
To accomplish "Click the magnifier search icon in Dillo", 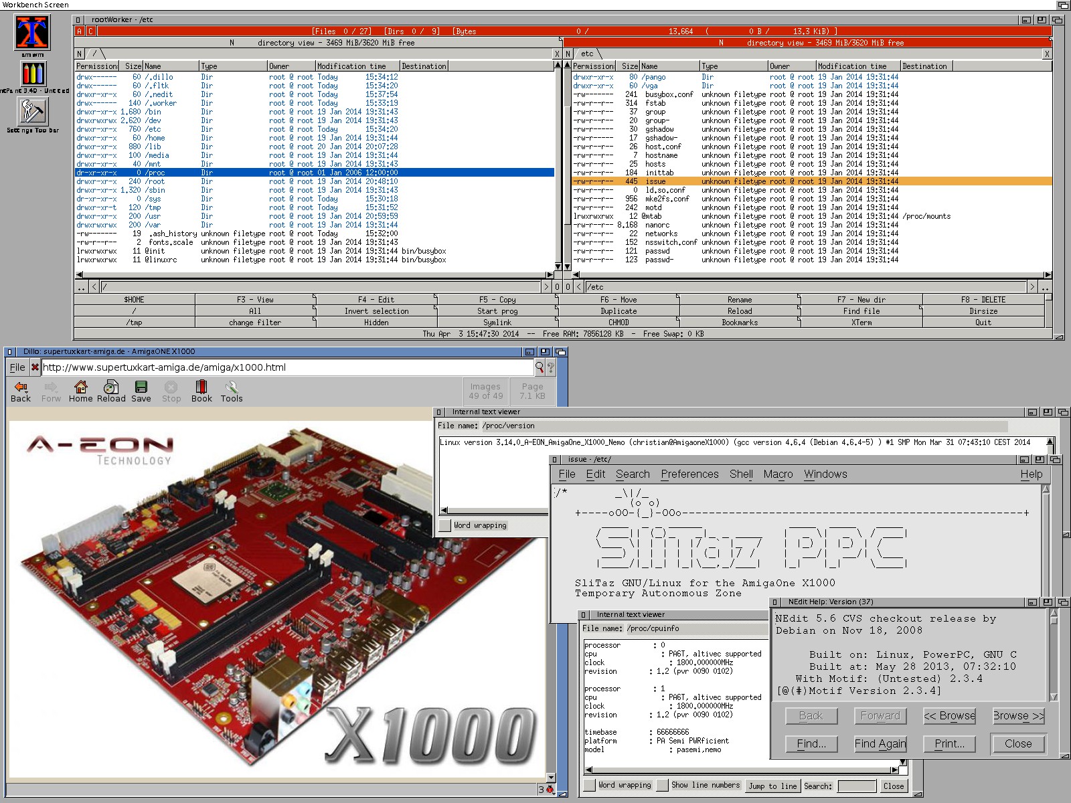I will tap(540, 367).
